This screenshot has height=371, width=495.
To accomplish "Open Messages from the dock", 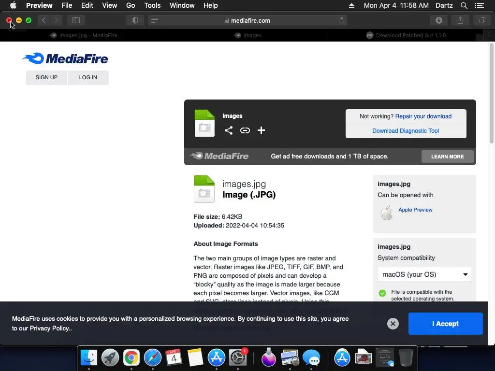I will point(311,358).
